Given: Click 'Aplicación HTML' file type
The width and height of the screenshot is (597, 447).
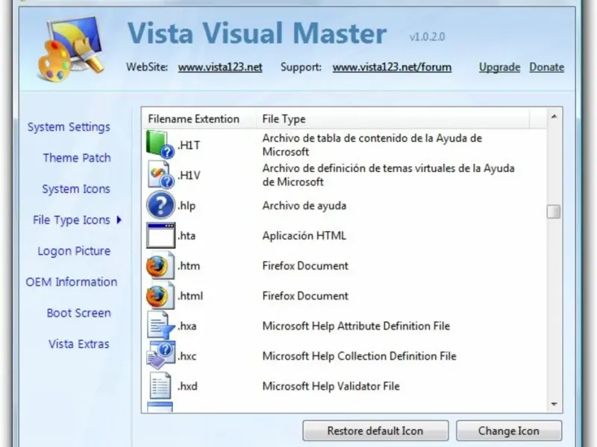Looking at the screenshot, I should point(304,235).
